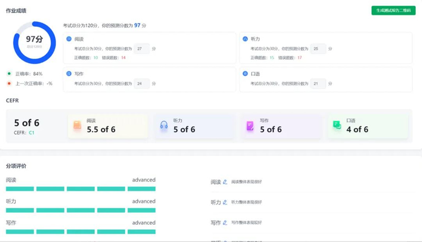Click the edit pencil icon next to 写作 comment
This screenshot has height=242, width=422.
[x=225, y=223]
